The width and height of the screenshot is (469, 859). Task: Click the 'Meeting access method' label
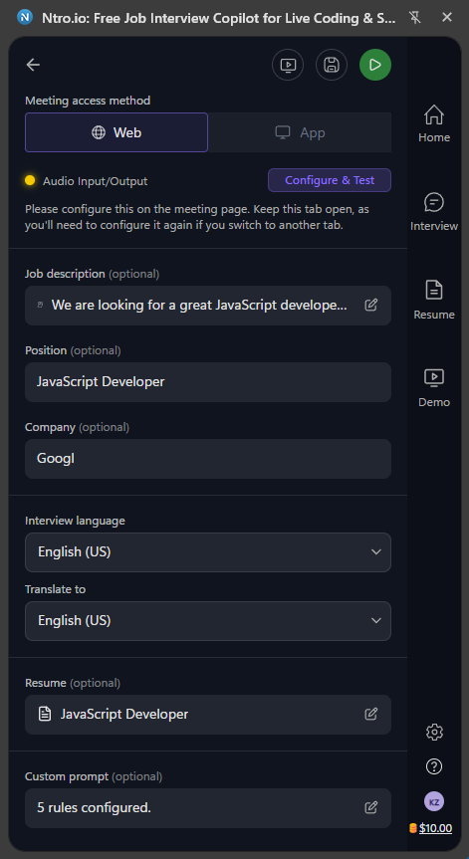(x=88, y=101)
